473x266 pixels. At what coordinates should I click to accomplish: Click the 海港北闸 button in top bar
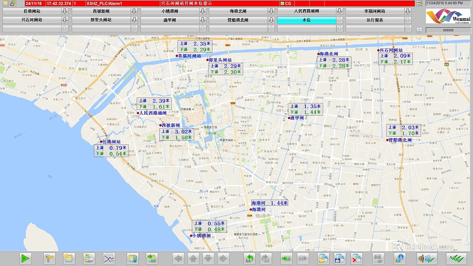point(238,11)
